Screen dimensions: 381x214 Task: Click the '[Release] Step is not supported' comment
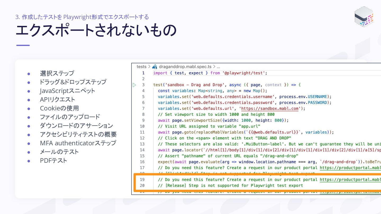coord(230,185)
